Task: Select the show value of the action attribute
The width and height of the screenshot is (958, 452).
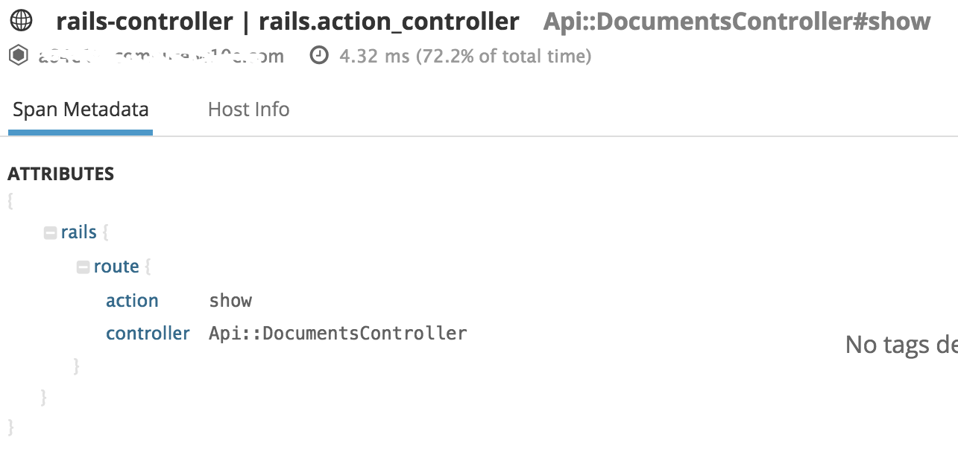Action: click(x=230, y=300)
